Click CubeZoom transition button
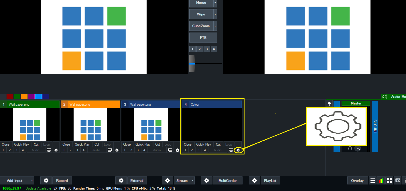This screenshot has height=191, width=406. tap(201, 26)
